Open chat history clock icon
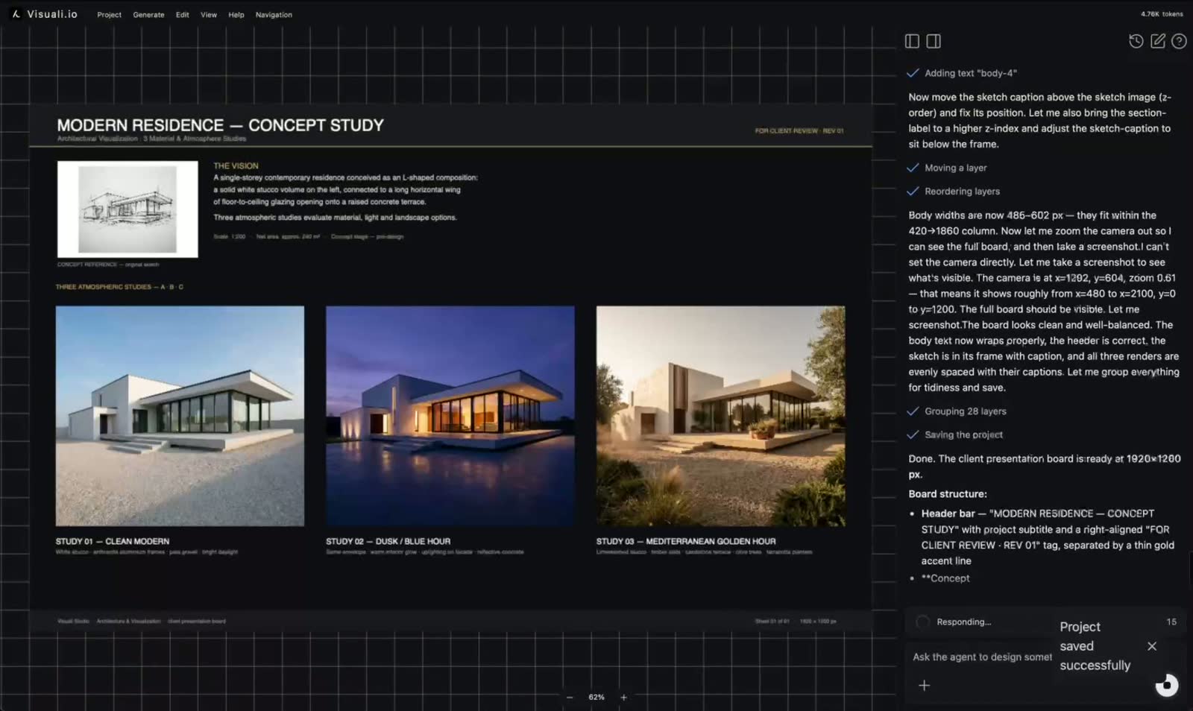The height and width of the screenshot is (711, 1193). tap(1136, 41)
